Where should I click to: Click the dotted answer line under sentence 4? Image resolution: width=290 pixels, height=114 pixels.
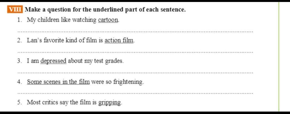[x=135, y=93]
